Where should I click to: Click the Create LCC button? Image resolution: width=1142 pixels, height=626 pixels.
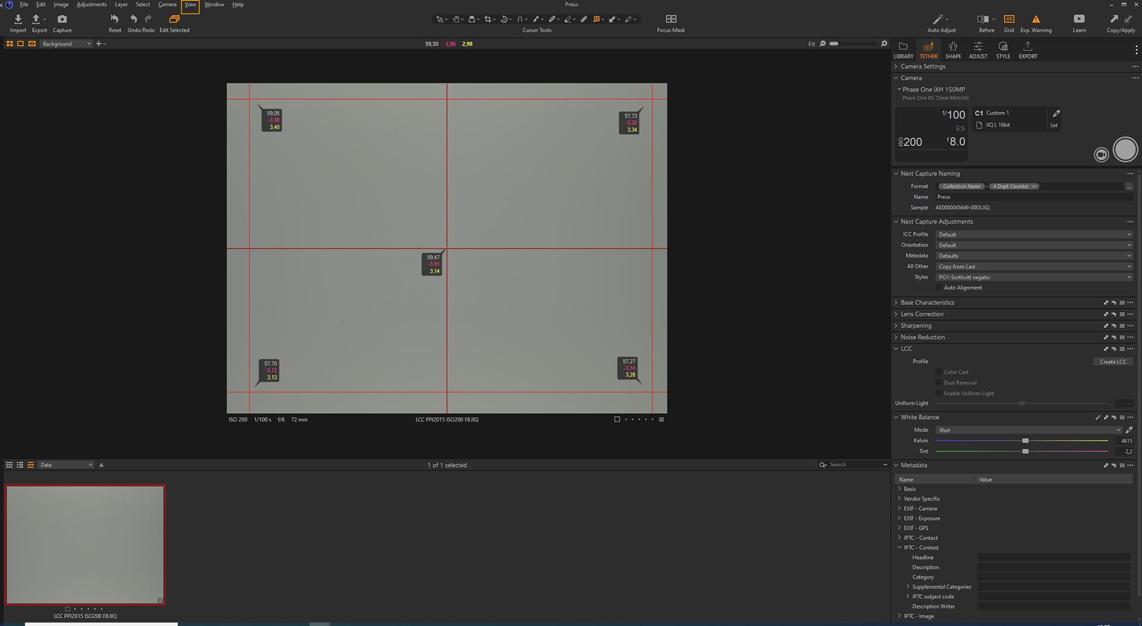click(1113, 362)
